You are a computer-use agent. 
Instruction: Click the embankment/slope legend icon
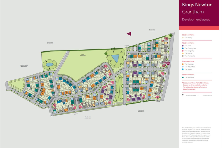click(183, 95)
